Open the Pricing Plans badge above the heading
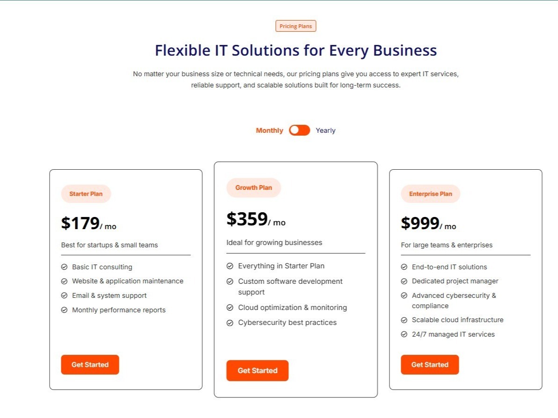 pos(295,26)
